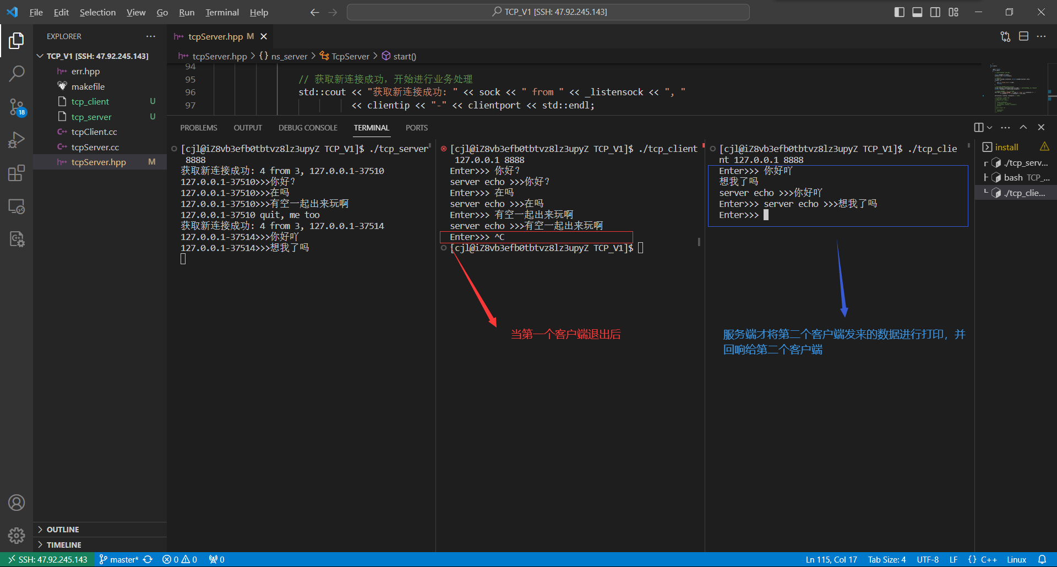
Task: Change UTF-8 file encoding
Action: click(928, 559)
